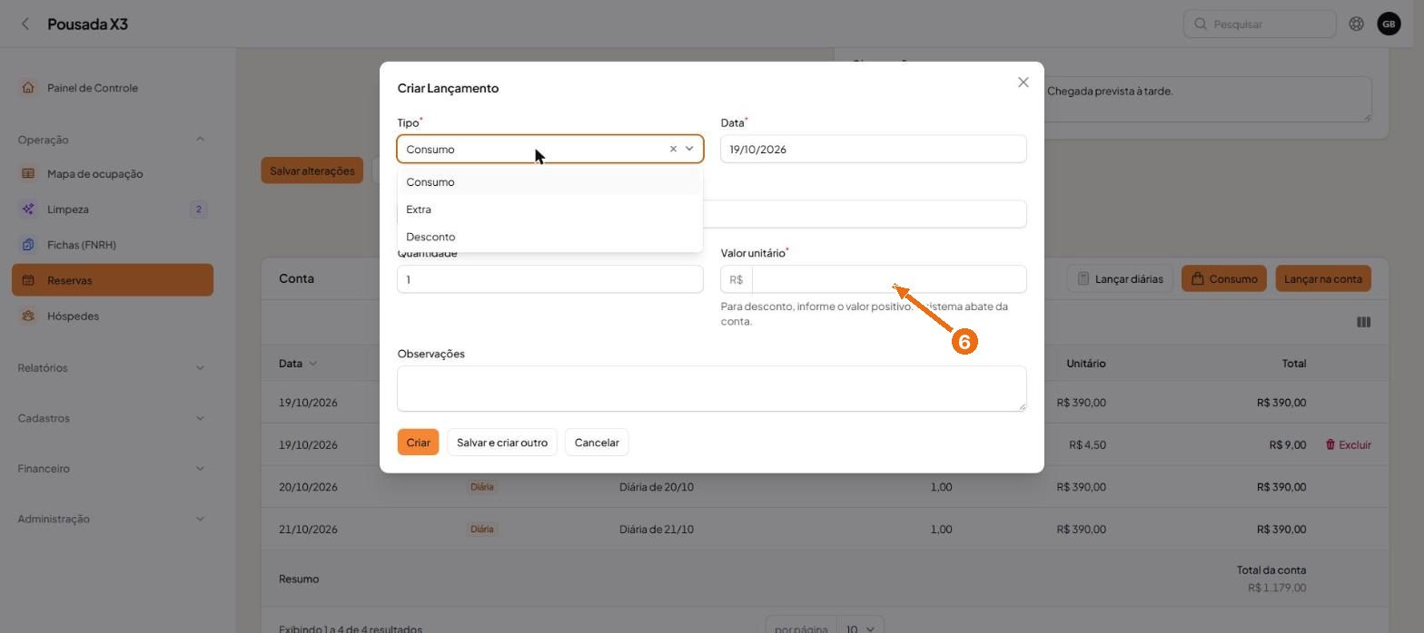Collapse the Tipo dropdown with its chevron
Screen dimensions: 1424x633
[689, 149]
